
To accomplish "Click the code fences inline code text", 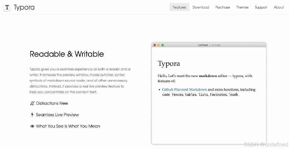I will (172, 95).
